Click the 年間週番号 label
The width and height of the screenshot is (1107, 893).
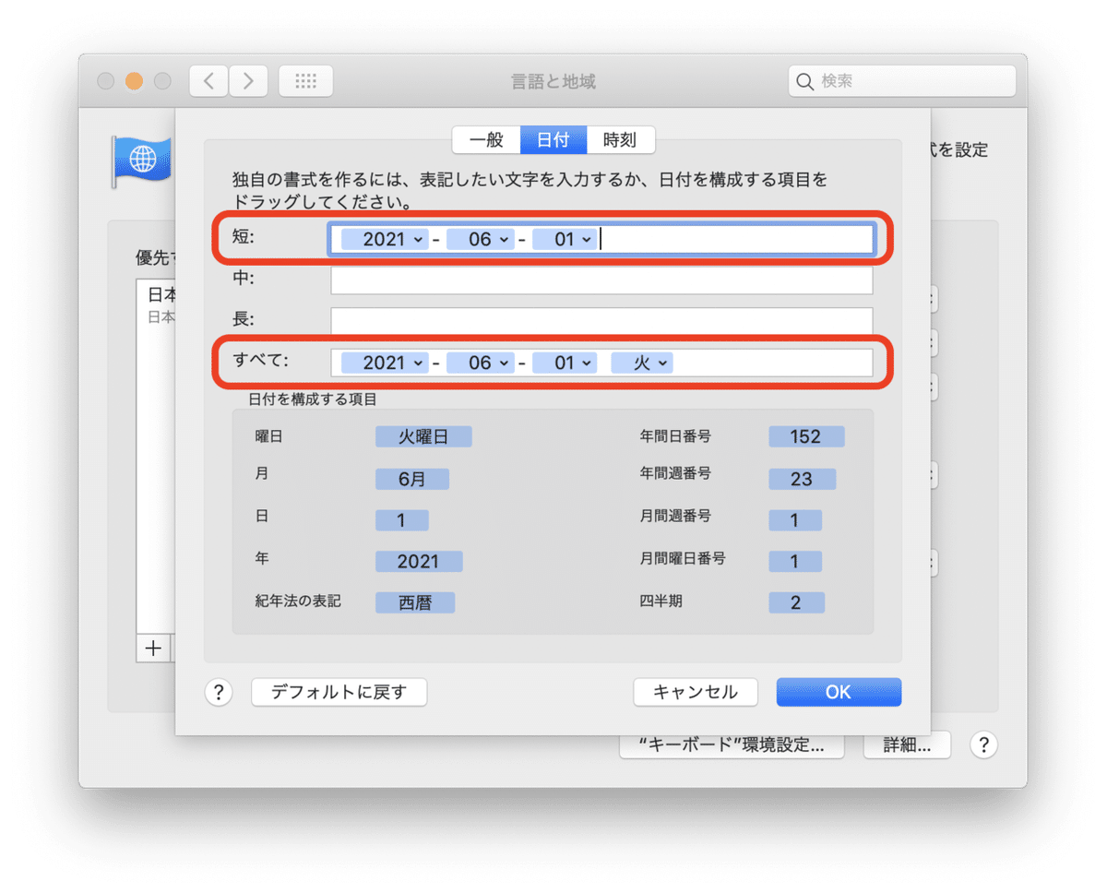click(x=675, y=473)
